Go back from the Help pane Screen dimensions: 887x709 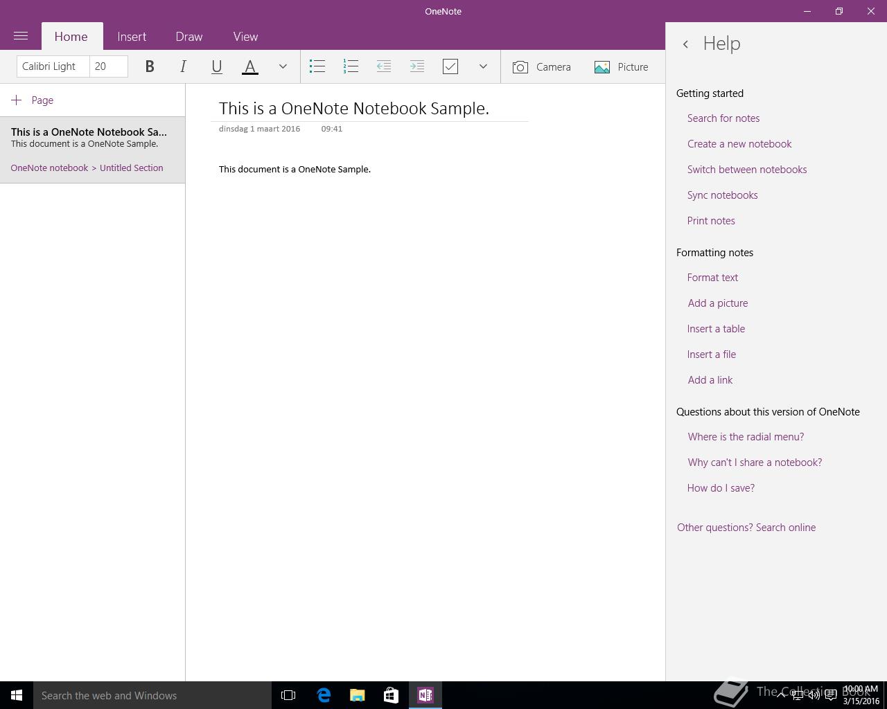pyautogui.click(x=685, y=44)
